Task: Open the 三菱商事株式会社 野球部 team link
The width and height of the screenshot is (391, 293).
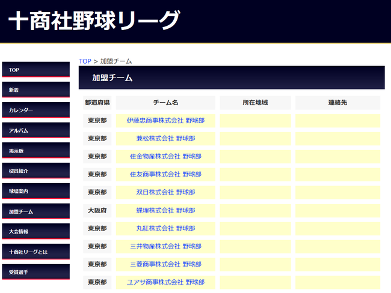Action: tap(165, 264)
